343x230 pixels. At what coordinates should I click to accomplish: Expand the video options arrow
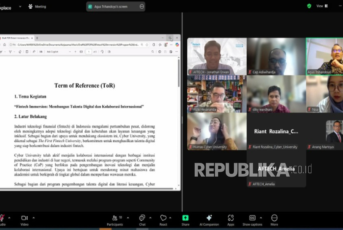point(33,217)
